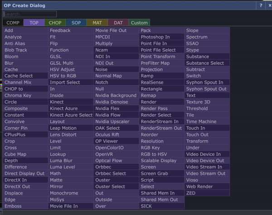Close the OP Create Dialog

pos(268,5)
